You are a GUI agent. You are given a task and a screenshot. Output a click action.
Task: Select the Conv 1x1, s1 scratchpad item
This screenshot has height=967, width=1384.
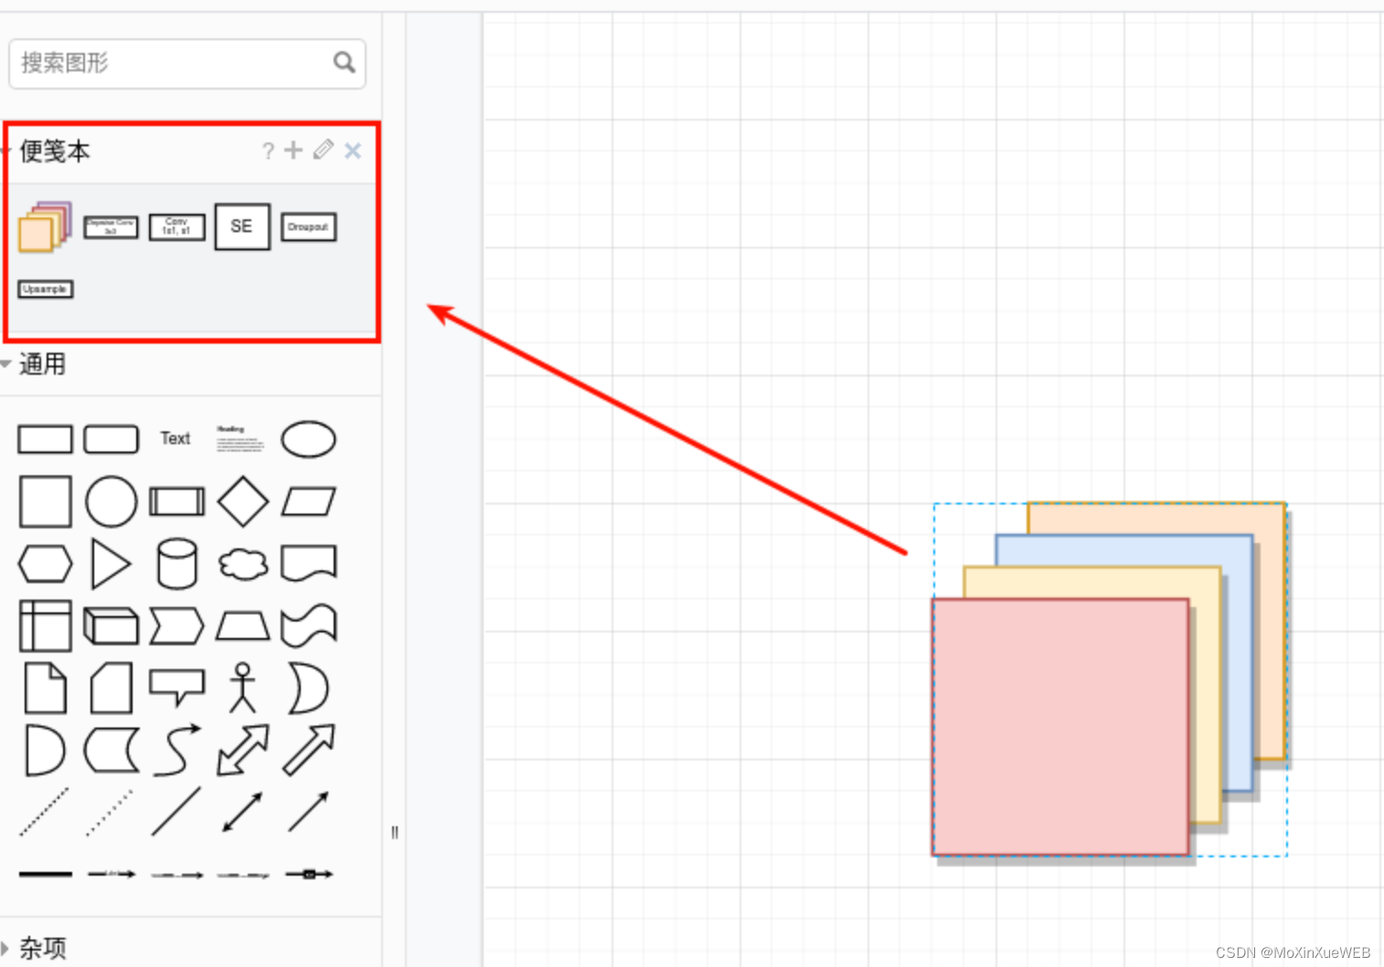(176, 227)
